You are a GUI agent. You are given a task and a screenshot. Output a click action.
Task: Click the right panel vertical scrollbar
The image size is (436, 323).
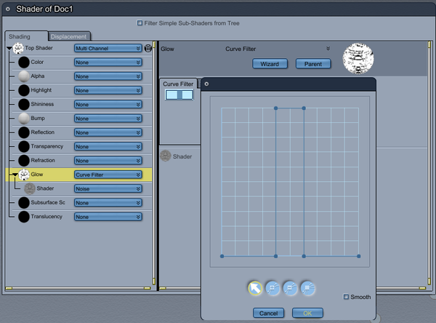point(429,163)
